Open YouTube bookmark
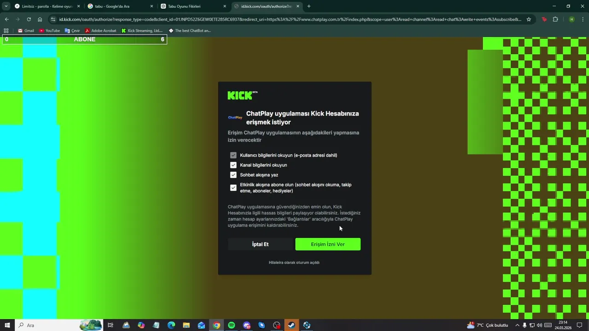Viewport: 589px width, 331px height. 49,31
